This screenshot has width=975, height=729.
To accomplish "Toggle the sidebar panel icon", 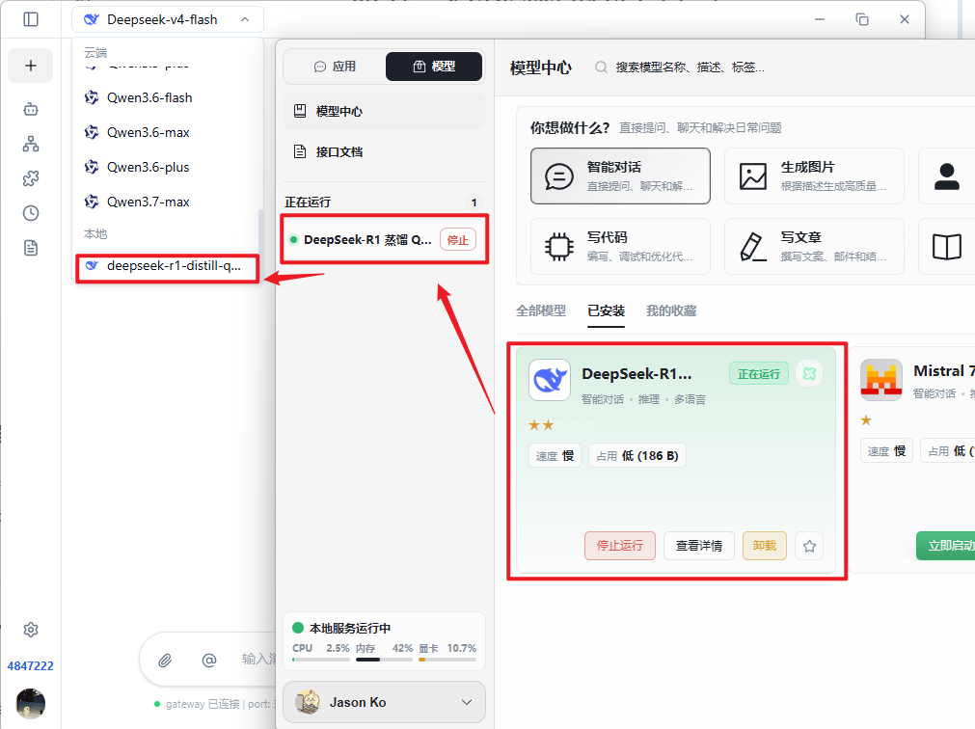I will pyautogui.click(x=31, y=19).
